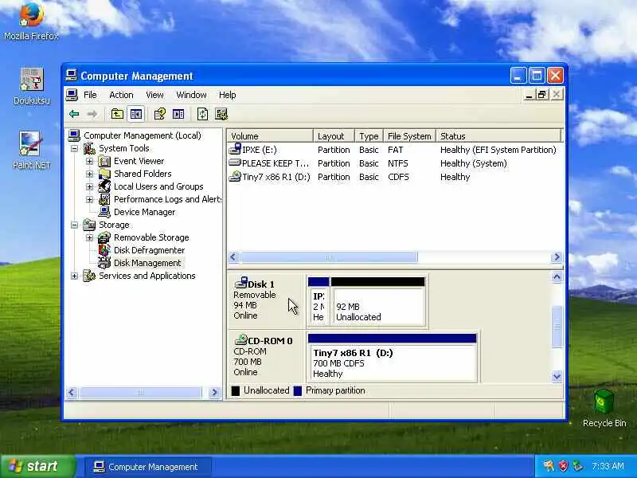
Task: Select Shared Folders in the tree
Action: pyautogui.click(x=143, y=174)
